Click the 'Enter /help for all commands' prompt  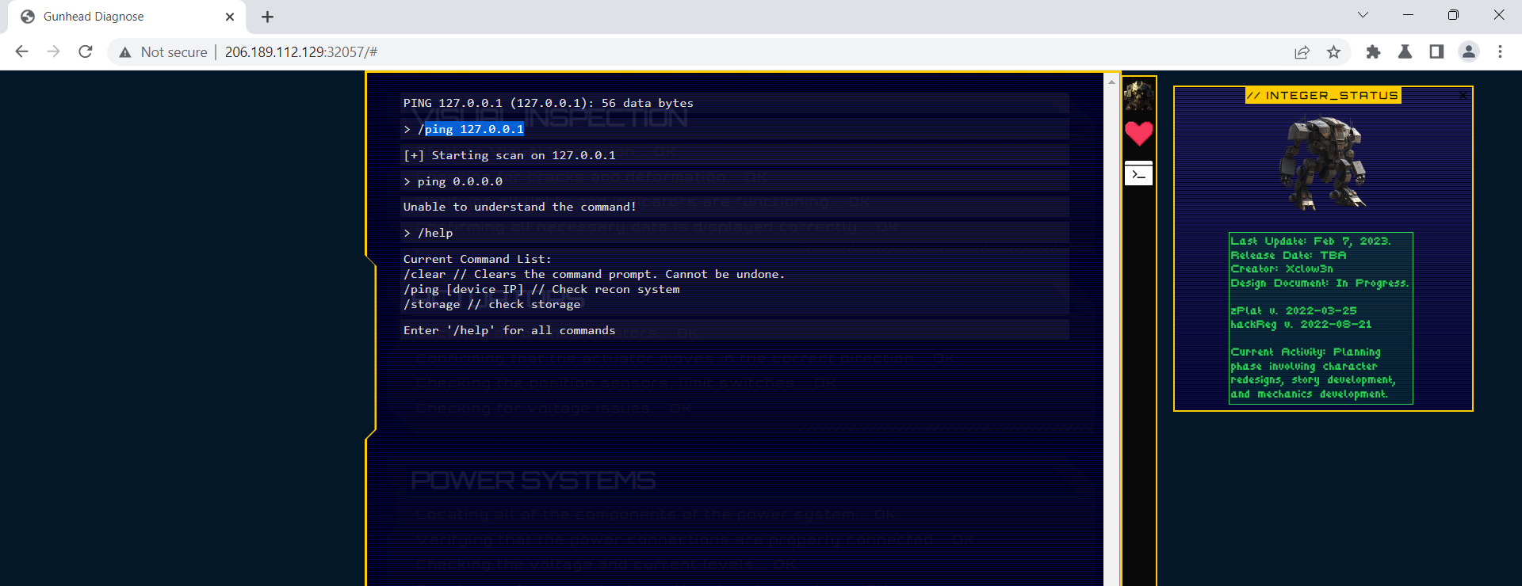[509, 330]
